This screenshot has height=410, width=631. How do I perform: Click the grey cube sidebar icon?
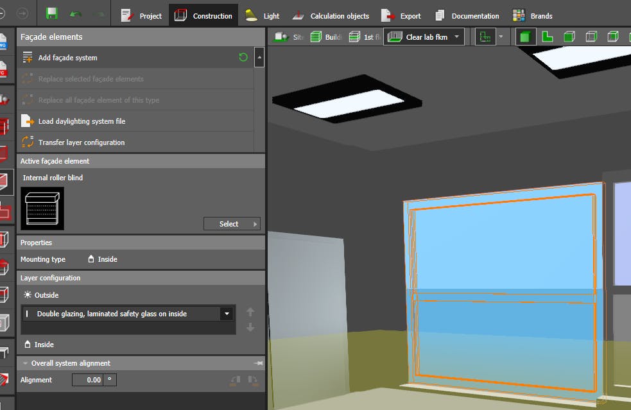coord(4,322)
